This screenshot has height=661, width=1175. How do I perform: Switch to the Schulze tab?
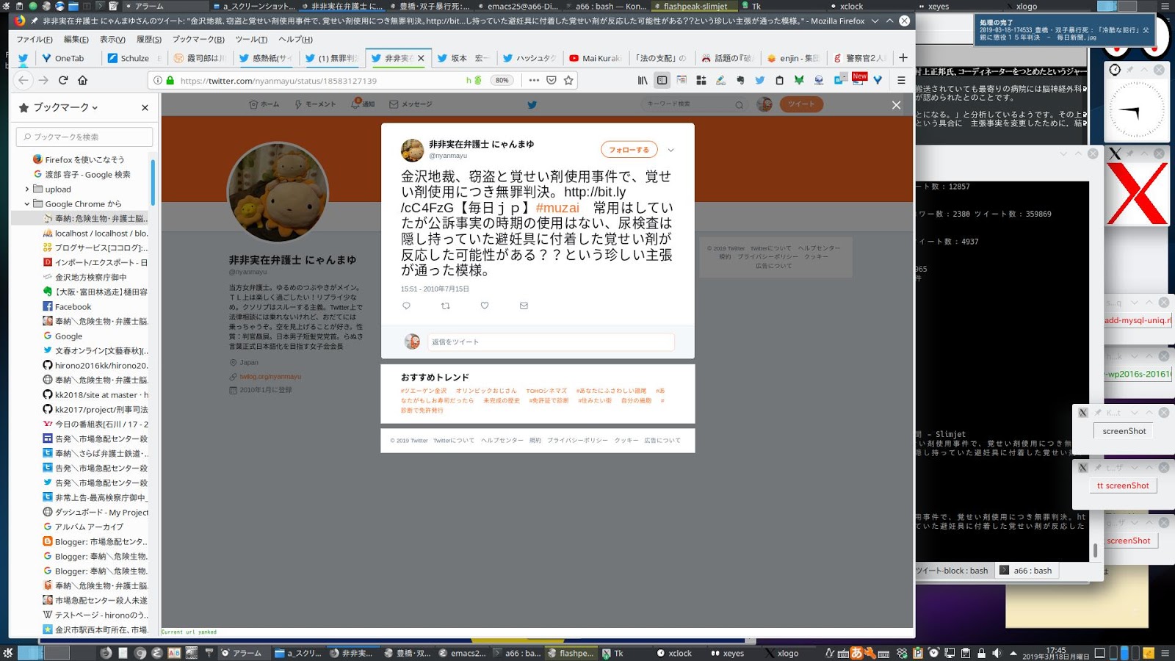click(134, 58)
